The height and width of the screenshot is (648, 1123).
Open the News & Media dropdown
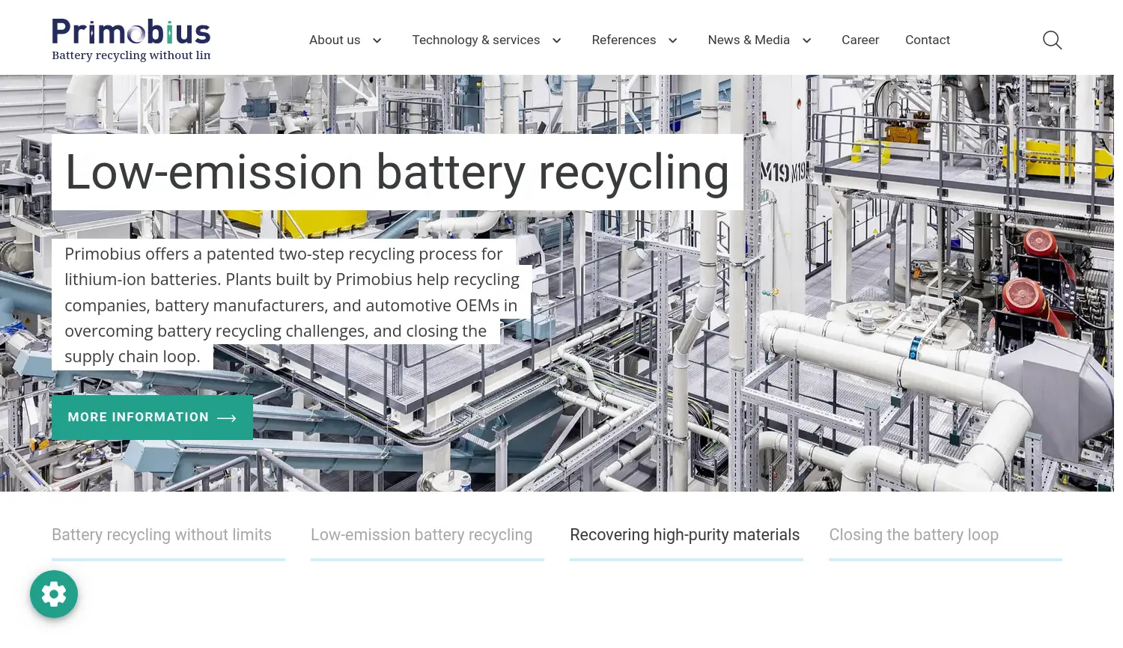(x=806, y=40)
